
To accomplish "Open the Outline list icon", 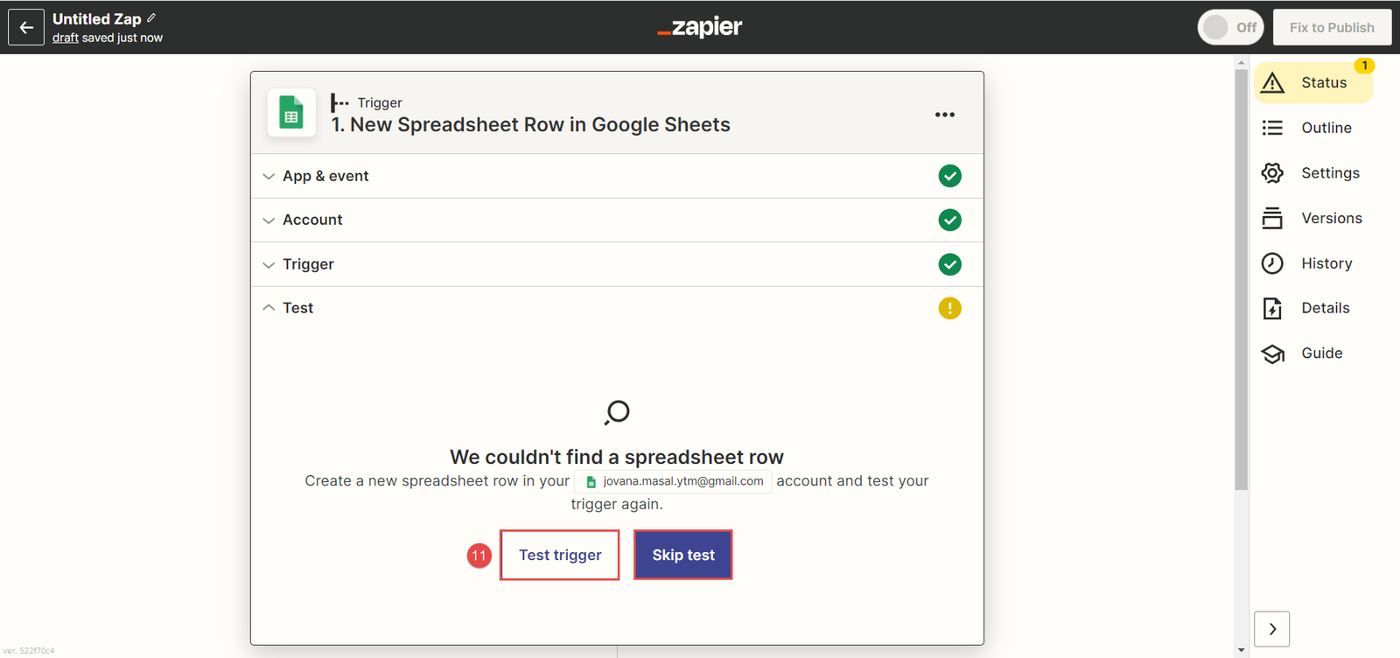I will (x=1272, y=128).
